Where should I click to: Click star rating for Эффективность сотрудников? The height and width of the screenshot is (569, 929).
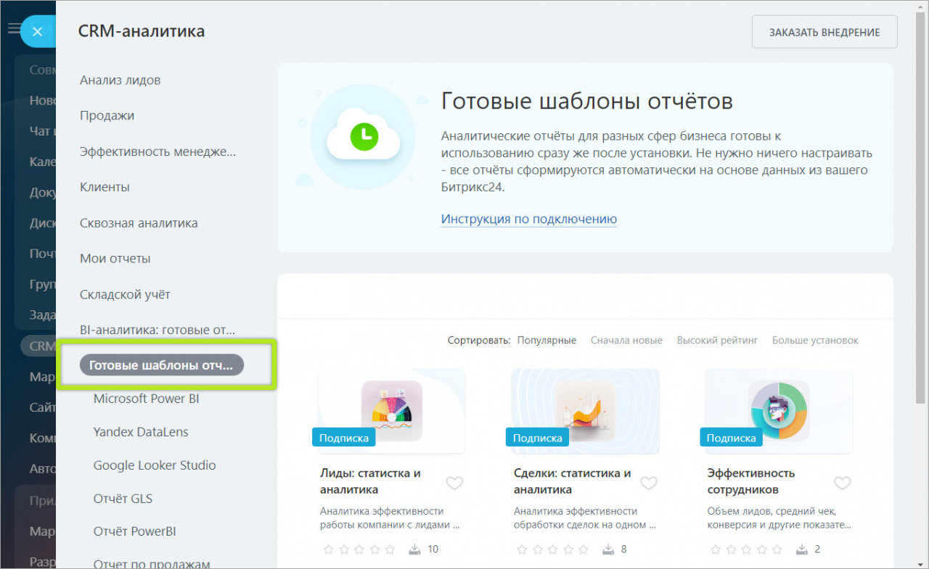[746, 549]
